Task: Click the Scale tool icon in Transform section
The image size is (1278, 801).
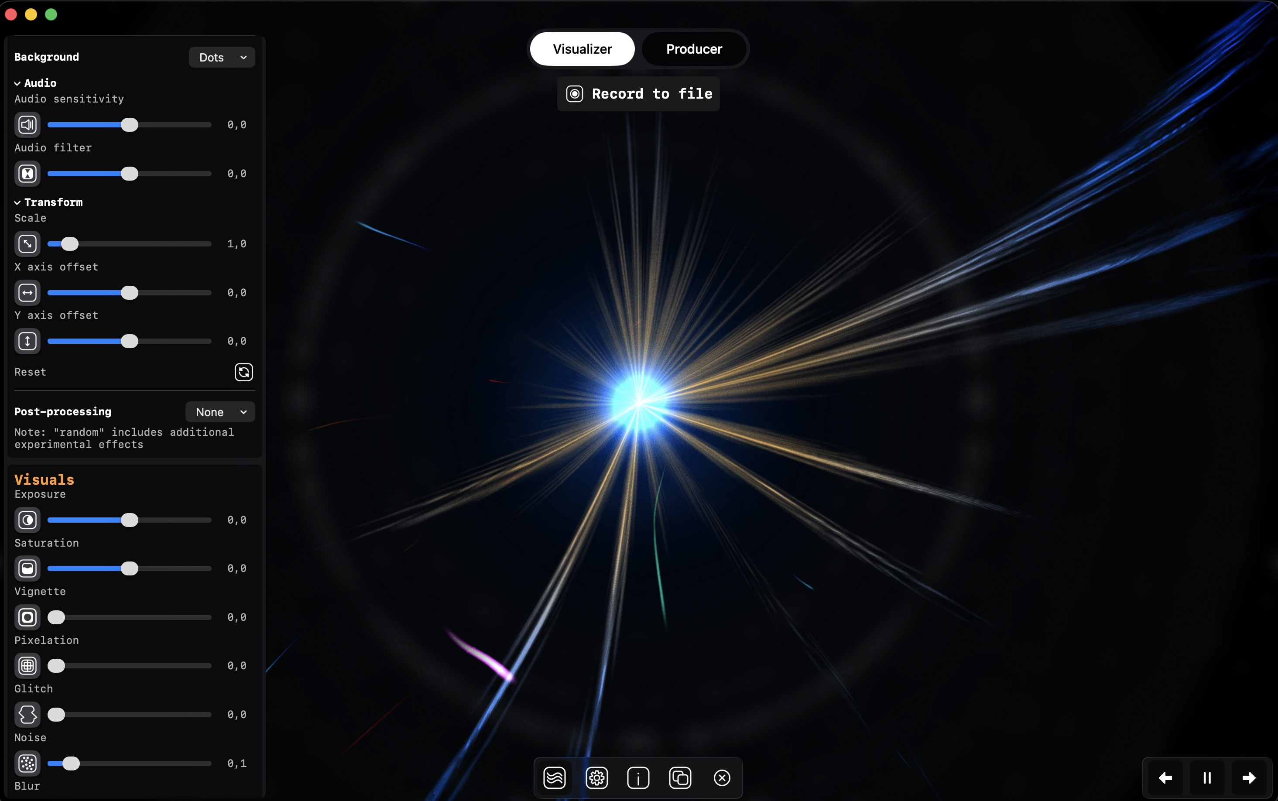Action: click(27, 244)
